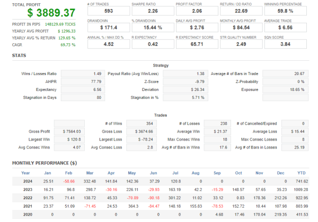Image resolution: width=318 pixels, height=222 pixels.
Task: Click 2020 December value 219.35
Action: tap(281, 215)
